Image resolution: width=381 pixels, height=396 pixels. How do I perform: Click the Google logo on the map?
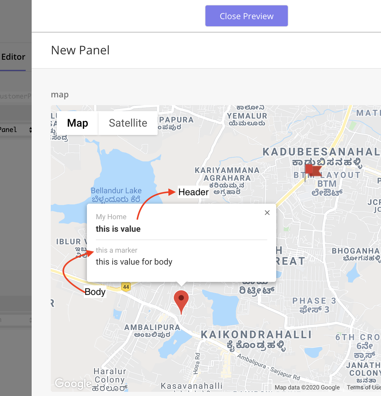pyautogui.click(x=73, y=383)
